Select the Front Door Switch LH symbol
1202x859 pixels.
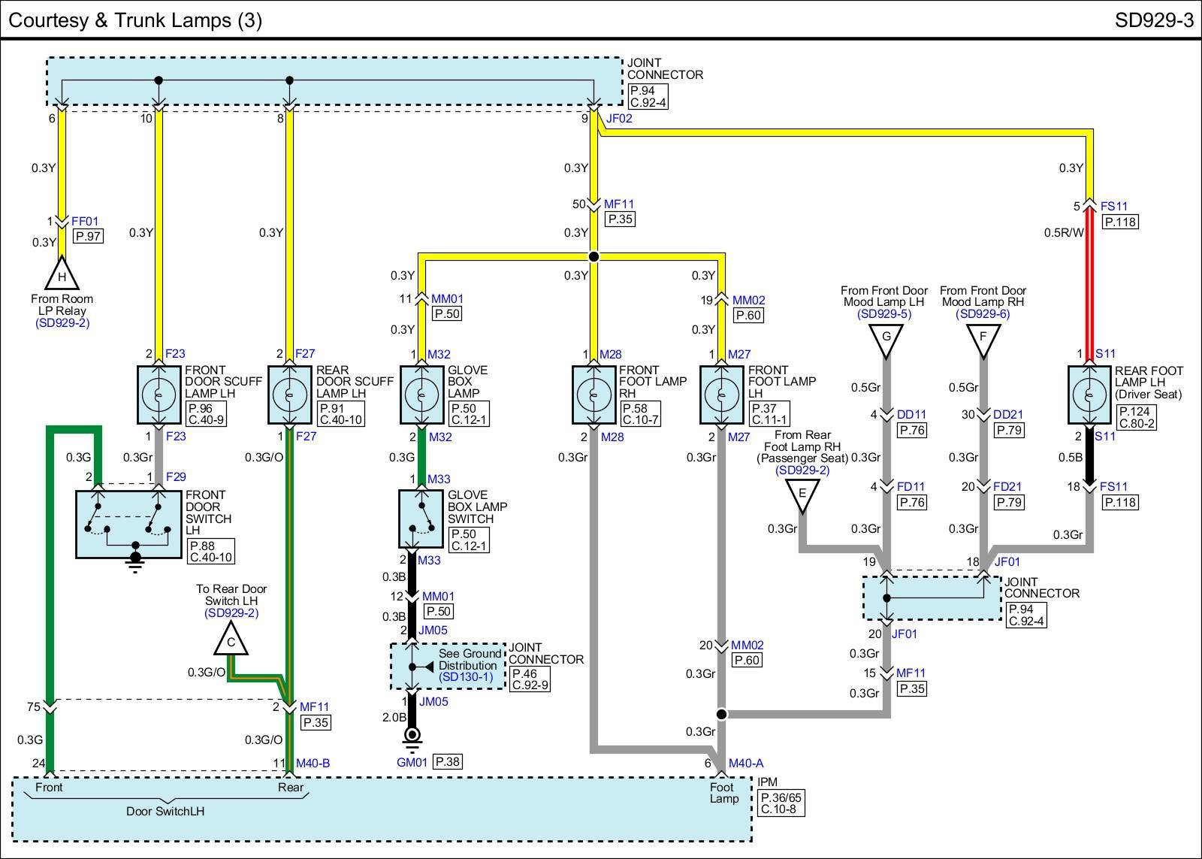[x=129, y=525]
